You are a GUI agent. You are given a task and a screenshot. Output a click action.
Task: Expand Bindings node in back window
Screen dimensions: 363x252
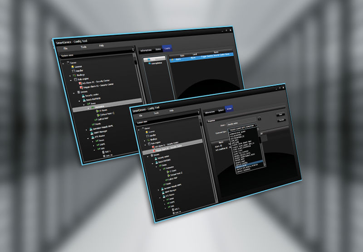point(70,76)
